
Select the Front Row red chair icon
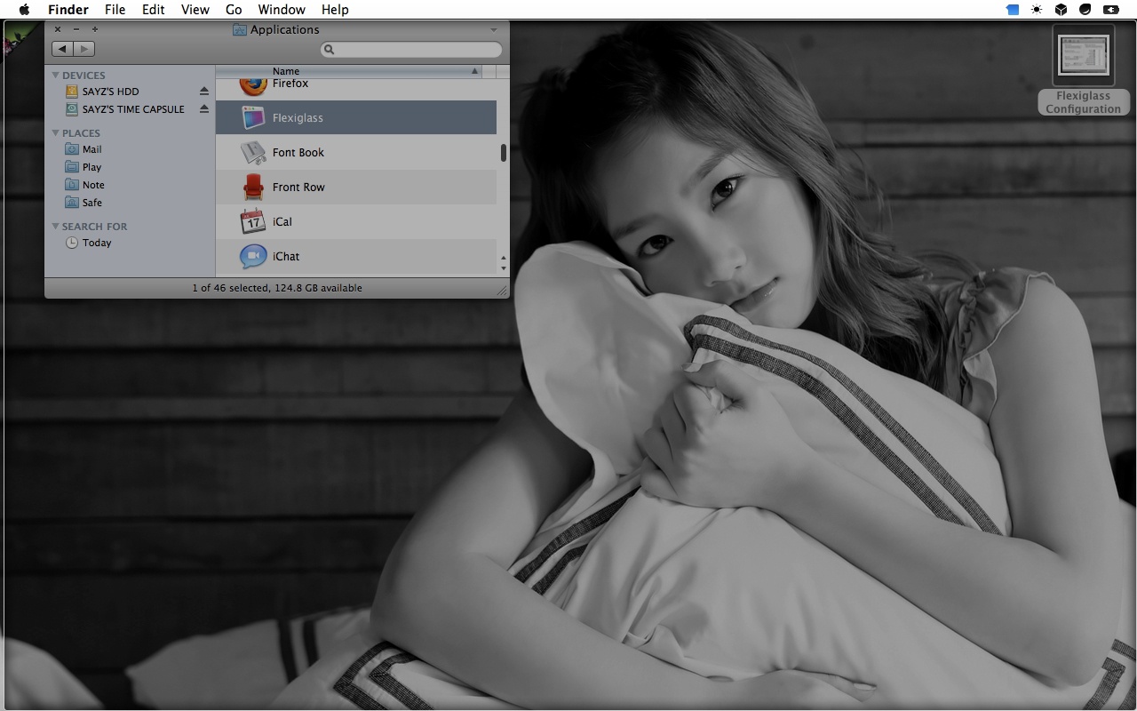click(x=253, y=187)
